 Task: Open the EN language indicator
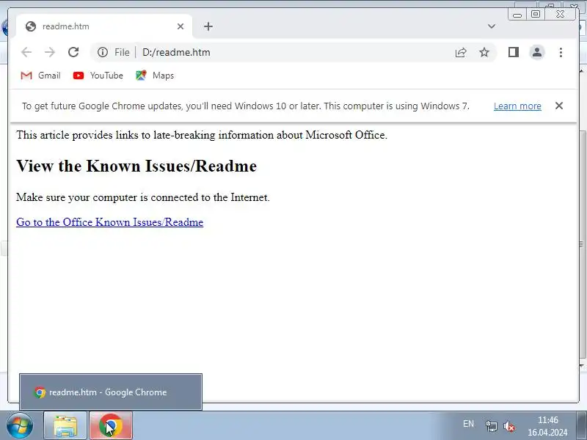(468, 424)
